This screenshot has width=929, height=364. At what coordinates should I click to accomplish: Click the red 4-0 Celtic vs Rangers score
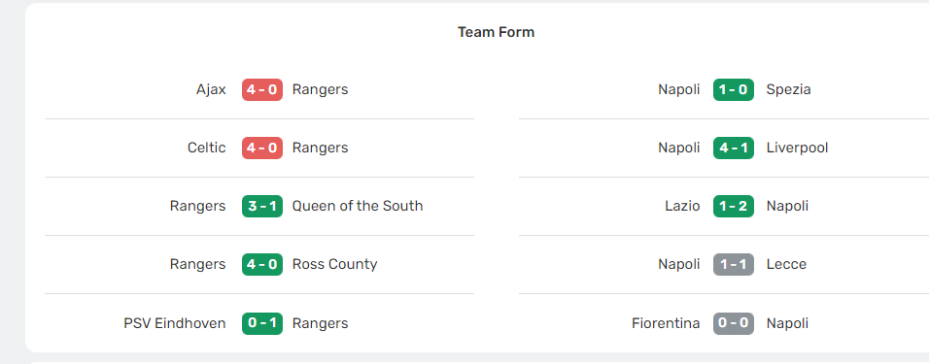coord(261,148)
